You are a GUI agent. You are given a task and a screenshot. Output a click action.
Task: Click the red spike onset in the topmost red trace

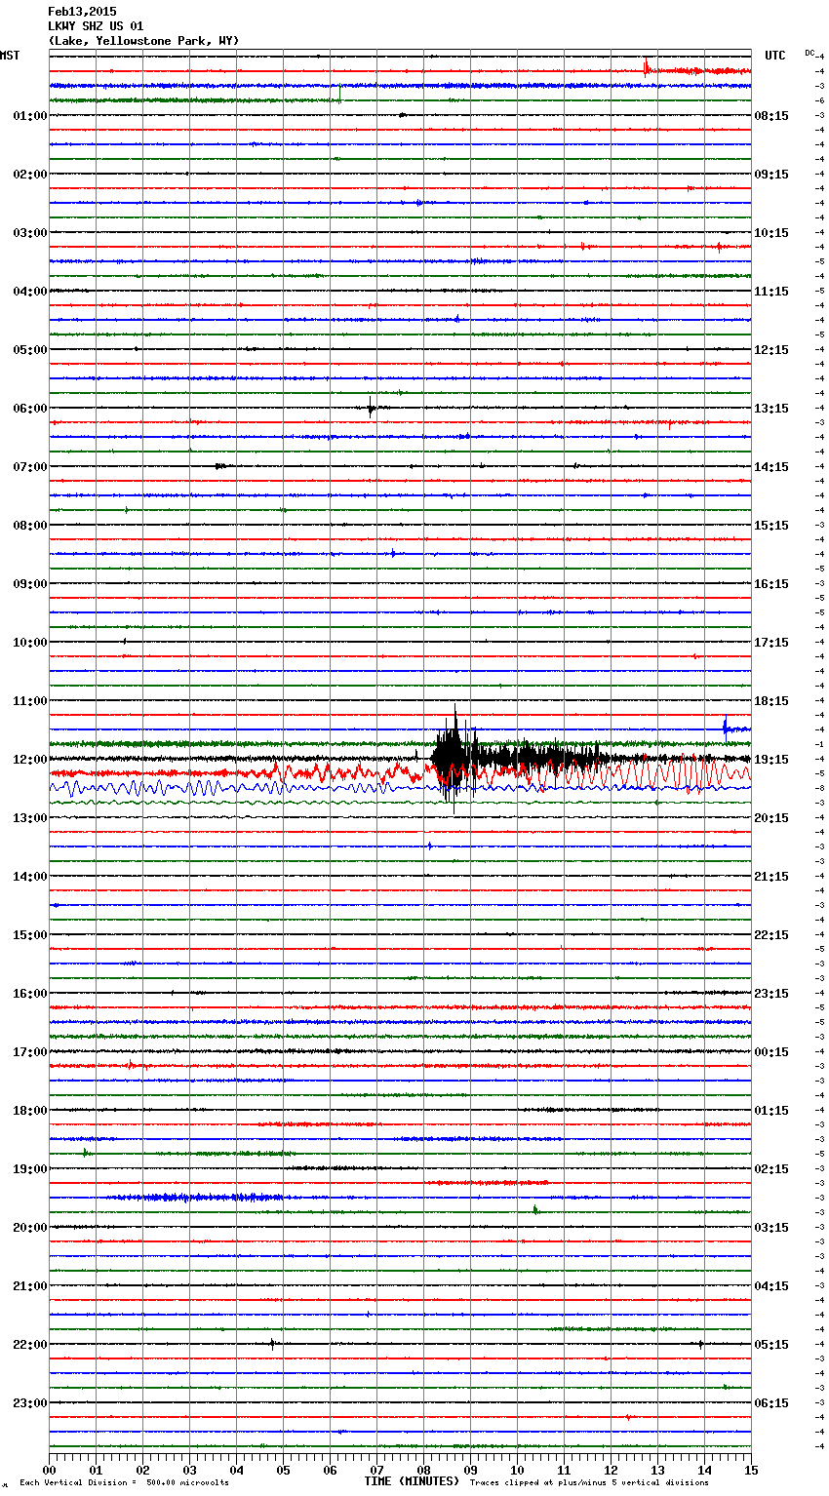[645, 66]
